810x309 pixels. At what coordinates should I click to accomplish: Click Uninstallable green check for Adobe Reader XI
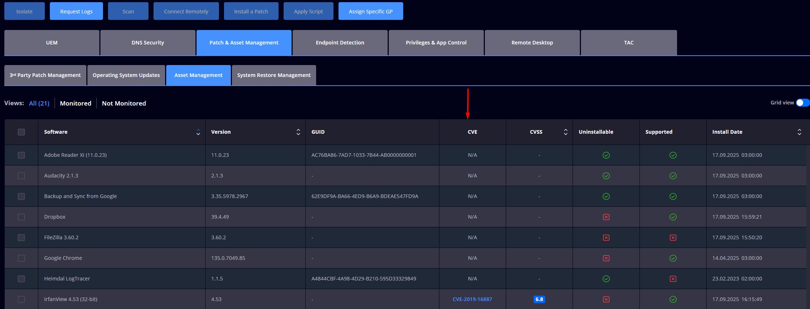606,155
